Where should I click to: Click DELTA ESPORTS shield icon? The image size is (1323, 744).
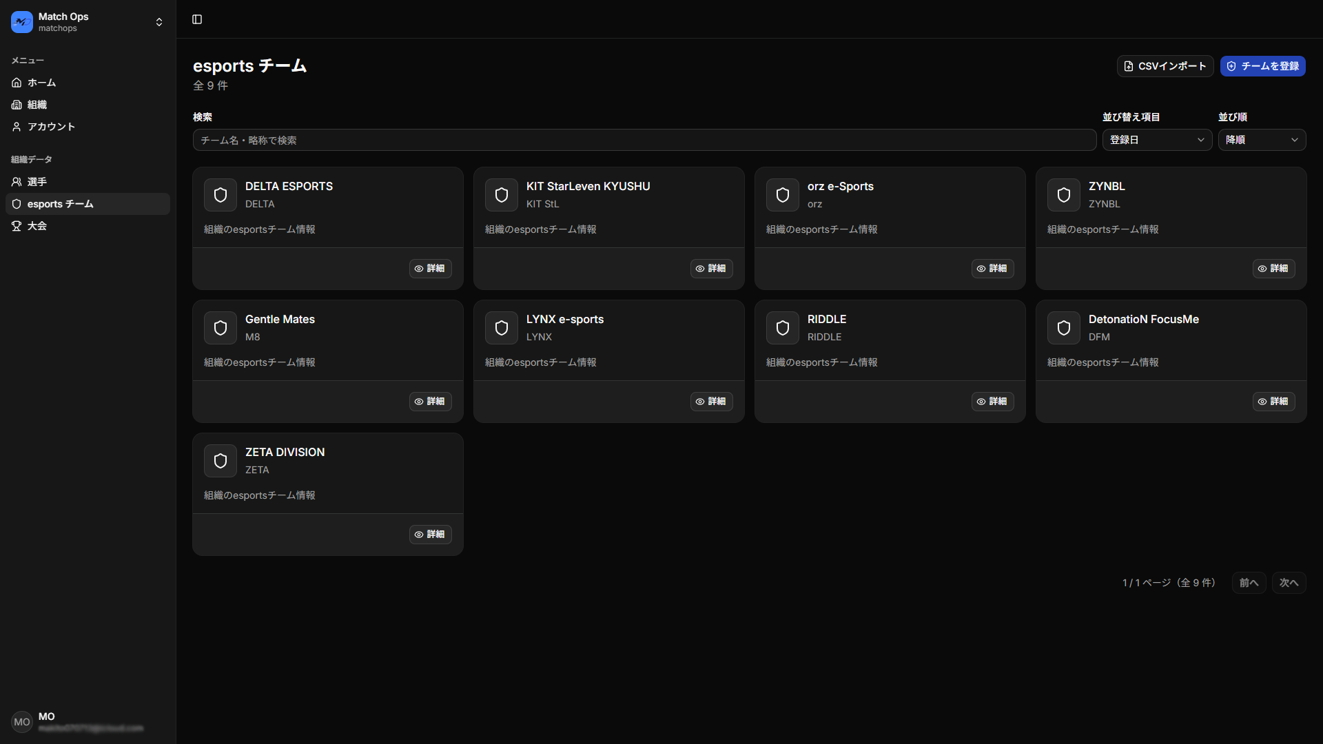(x=220, y=195)
